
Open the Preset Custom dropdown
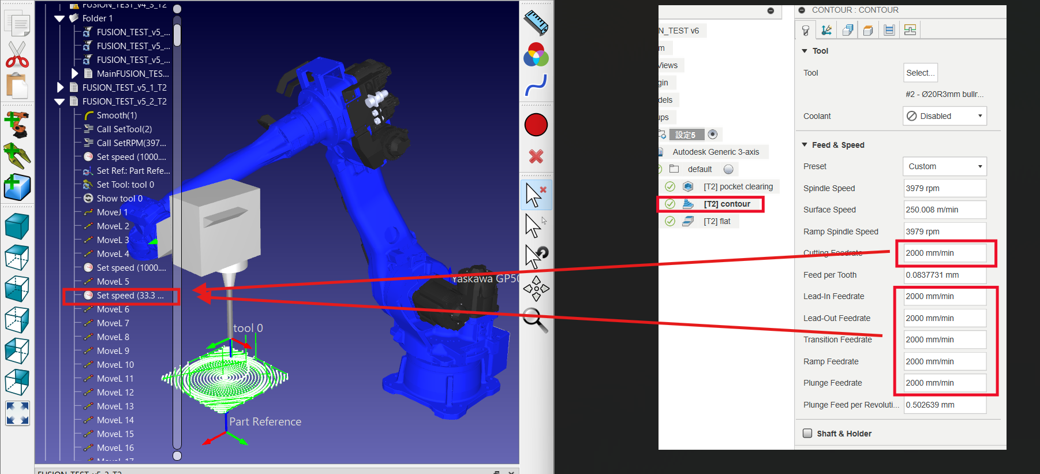tap(944, 166)
